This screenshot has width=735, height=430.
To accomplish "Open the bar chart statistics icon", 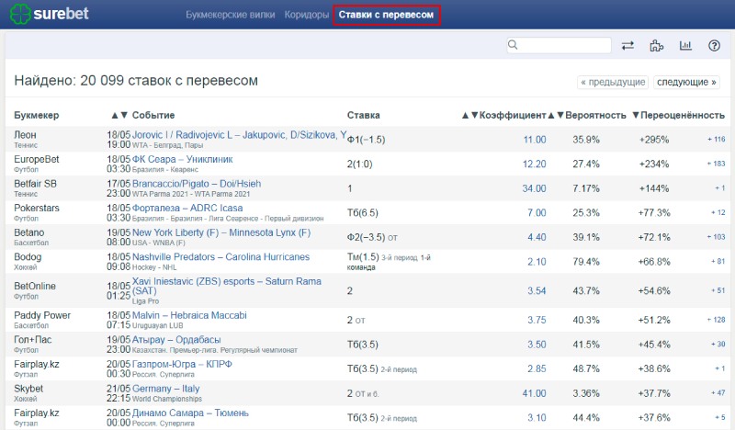I will coord(685,46).
